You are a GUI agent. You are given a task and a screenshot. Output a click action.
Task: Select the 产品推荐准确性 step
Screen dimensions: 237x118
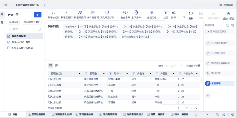[220, 43]
